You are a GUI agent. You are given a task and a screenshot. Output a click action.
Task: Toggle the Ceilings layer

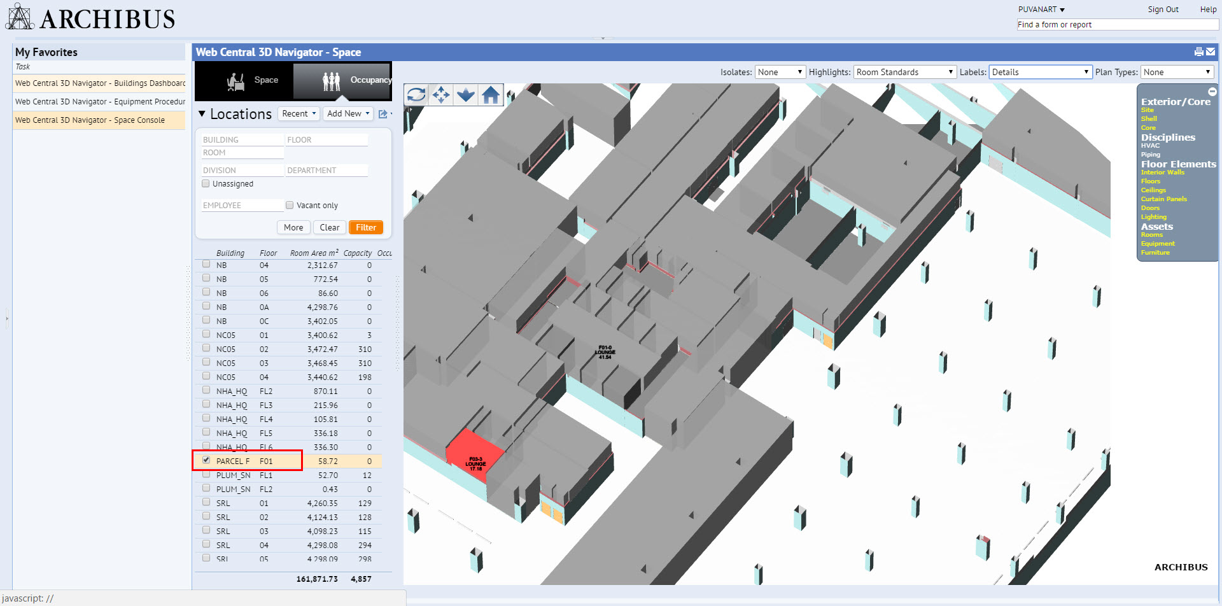tap(1153, 190)
